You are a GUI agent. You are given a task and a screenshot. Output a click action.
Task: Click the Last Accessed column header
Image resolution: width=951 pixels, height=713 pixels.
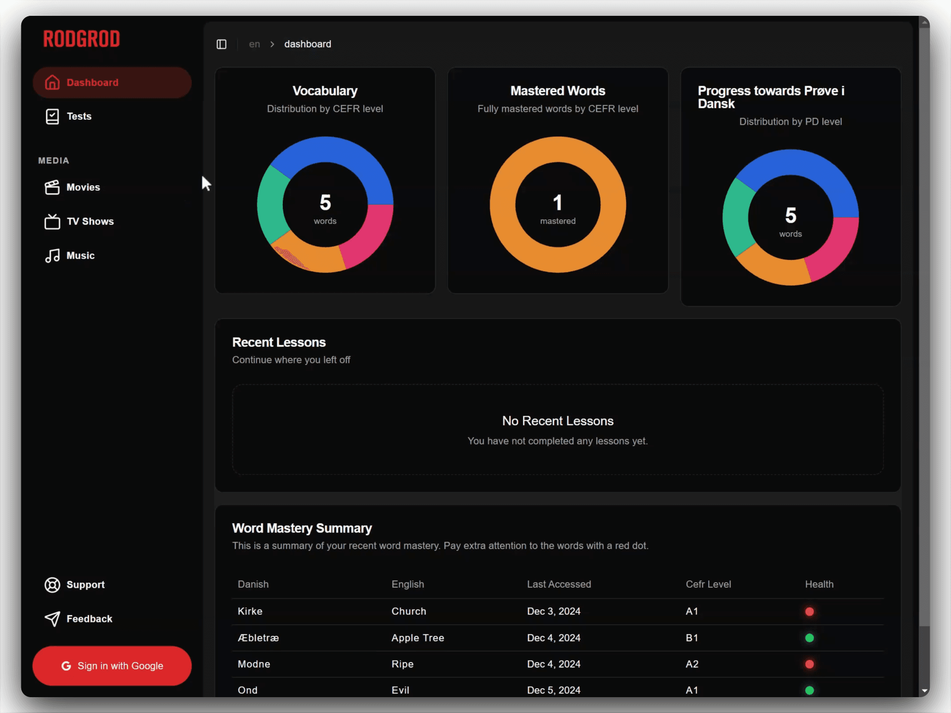coord(559,584)
